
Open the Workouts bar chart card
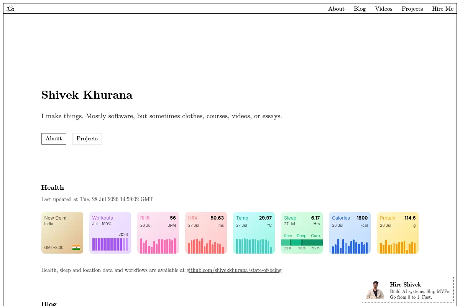click(x=110, y=233)
